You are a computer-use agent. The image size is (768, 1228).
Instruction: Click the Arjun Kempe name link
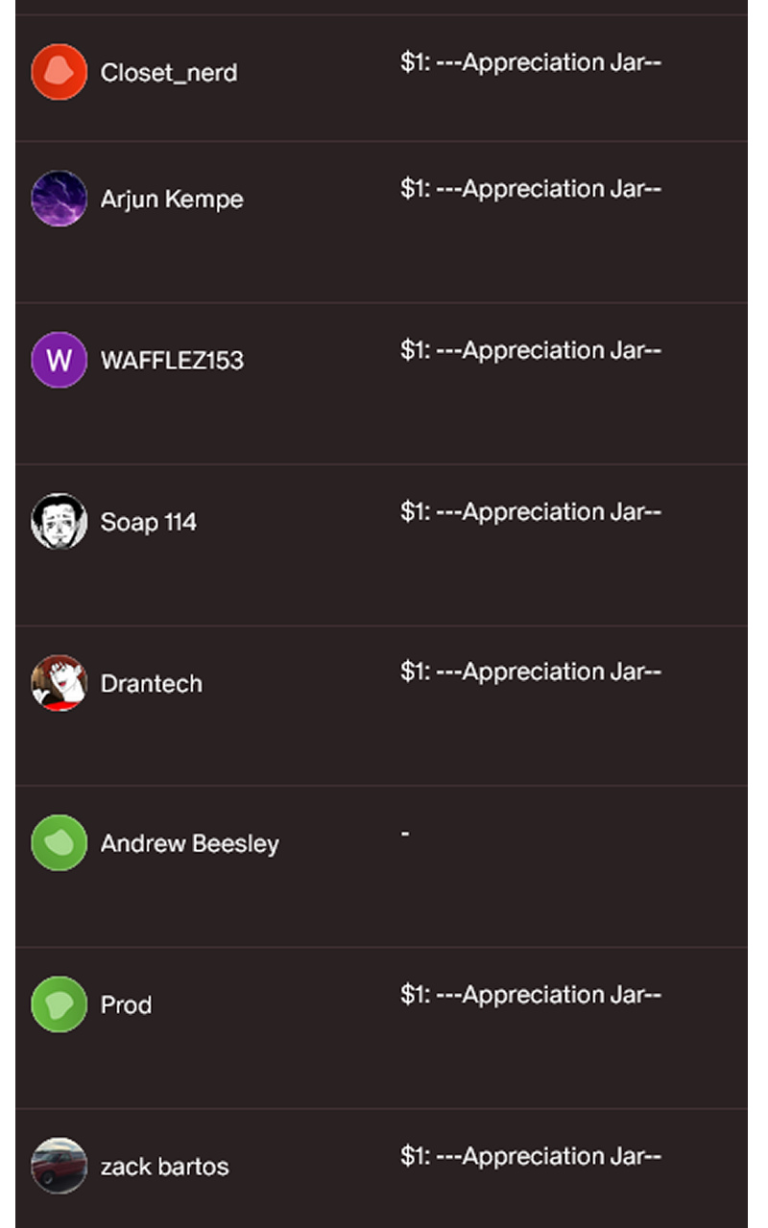[172, 200]
